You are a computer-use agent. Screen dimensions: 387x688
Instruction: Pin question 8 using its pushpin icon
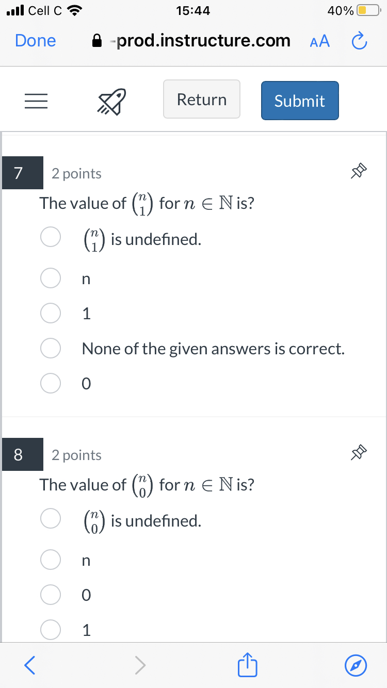click(358, 451)
